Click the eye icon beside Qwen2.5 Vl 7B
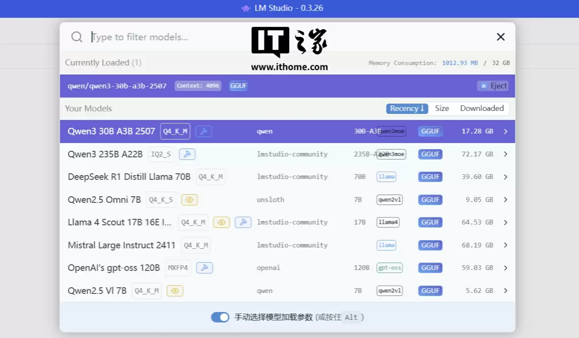 pos(175,290)
